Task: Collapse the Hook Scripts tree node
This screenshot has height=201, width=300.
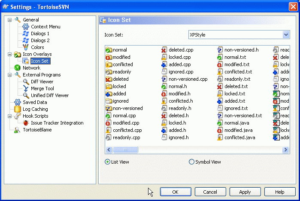Action: tap(10, 116)
